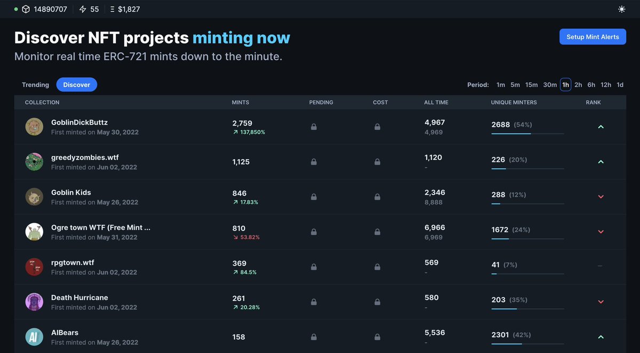
Task: Set period to 5m
Action: coord(515,85)
